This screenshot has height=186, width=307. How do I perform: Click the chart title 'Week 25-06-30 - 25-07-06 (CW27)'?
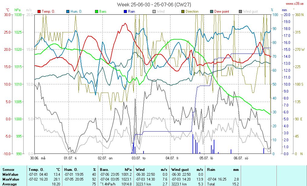tap(154, 5)
